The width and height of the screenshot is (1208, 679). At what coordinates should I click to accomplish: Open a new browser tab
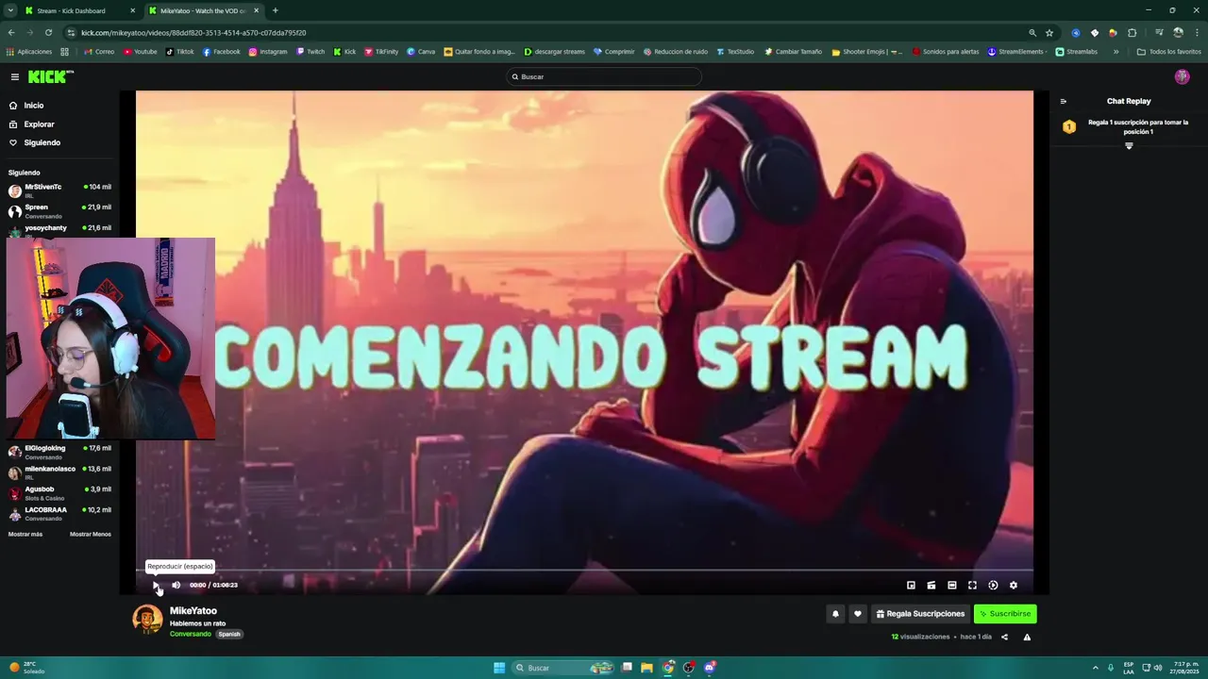(x=275, y=10)
